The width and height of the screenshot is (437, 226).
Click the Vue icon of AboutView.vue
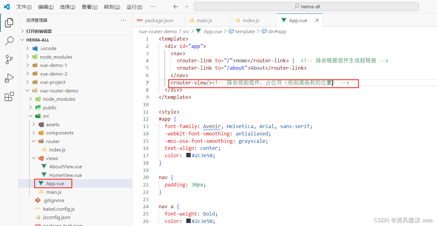44,166
